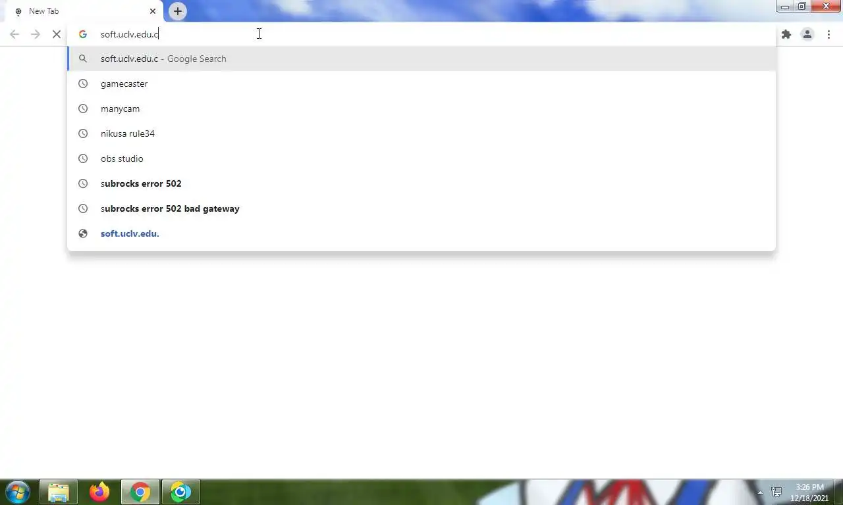Choose the manycam history suggestion
This screenshot has width=843, height=505.
tap(421, 108)
